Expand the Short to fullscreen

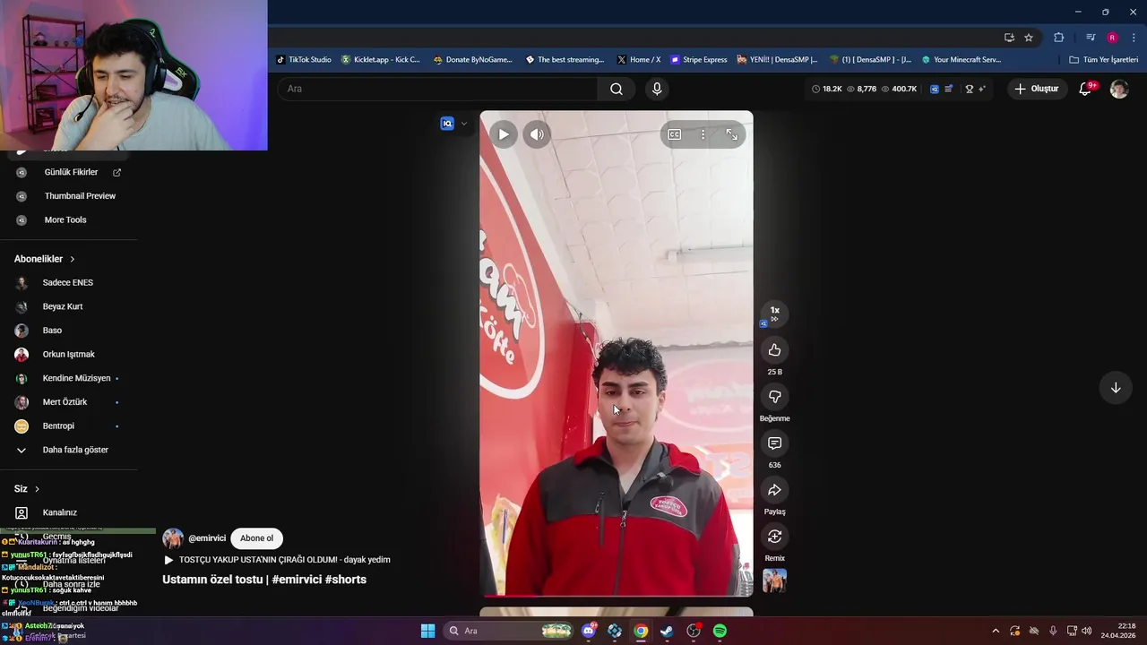coord(732,134)
